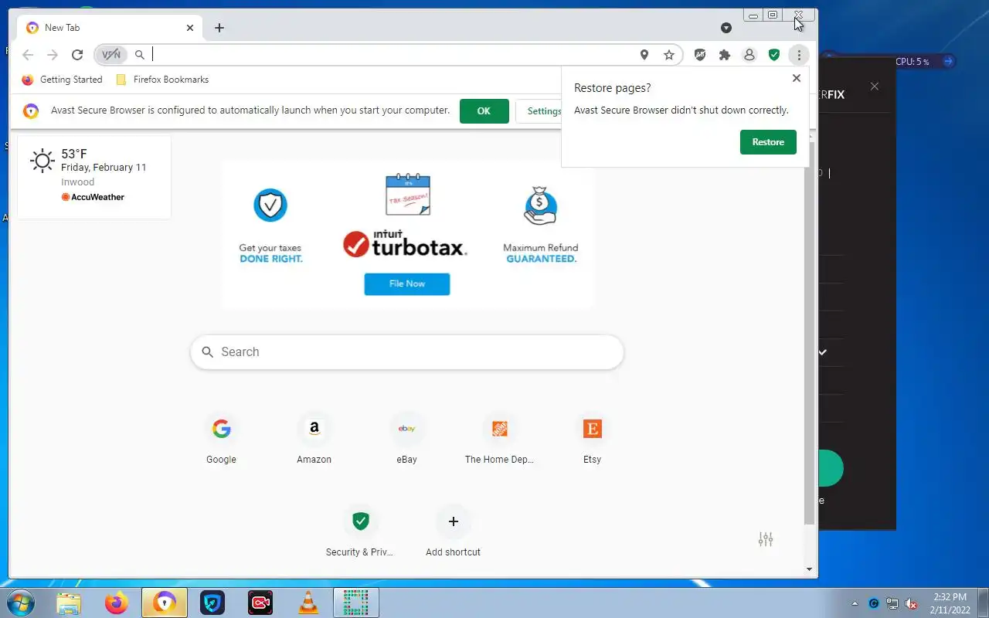Click the address bar search magnifier icon
Image resolution: width=989 pixels, height=618 pixels.
tap(140, 55)
